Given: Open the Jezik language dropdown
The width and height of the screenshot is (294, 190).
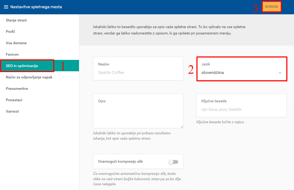Looking at the screenshot, I should click(x=242, y=69).
